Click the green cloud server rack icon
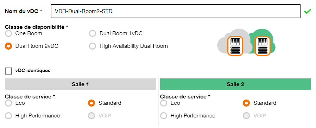Viewport: 316px width, 128px height. [263, 46]
